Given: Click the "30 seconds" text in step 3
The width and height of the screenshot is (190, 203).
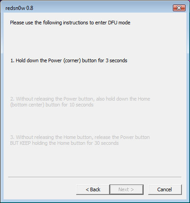Looking at the screenshot, I should 107,143.
